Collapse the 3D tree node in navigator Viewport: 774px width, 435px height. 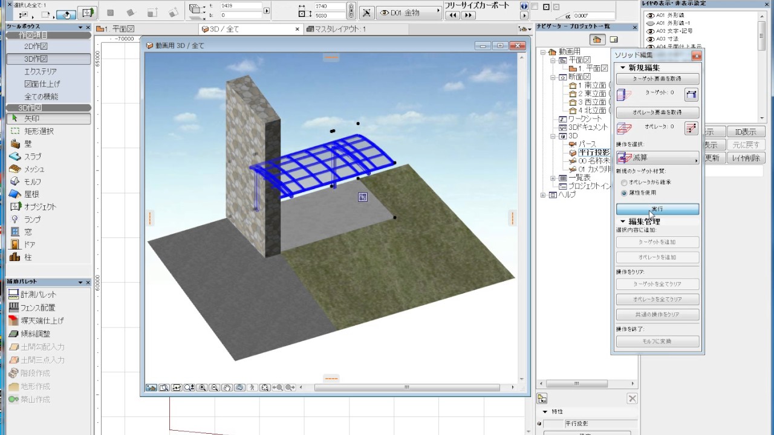(x=553, y=137)
